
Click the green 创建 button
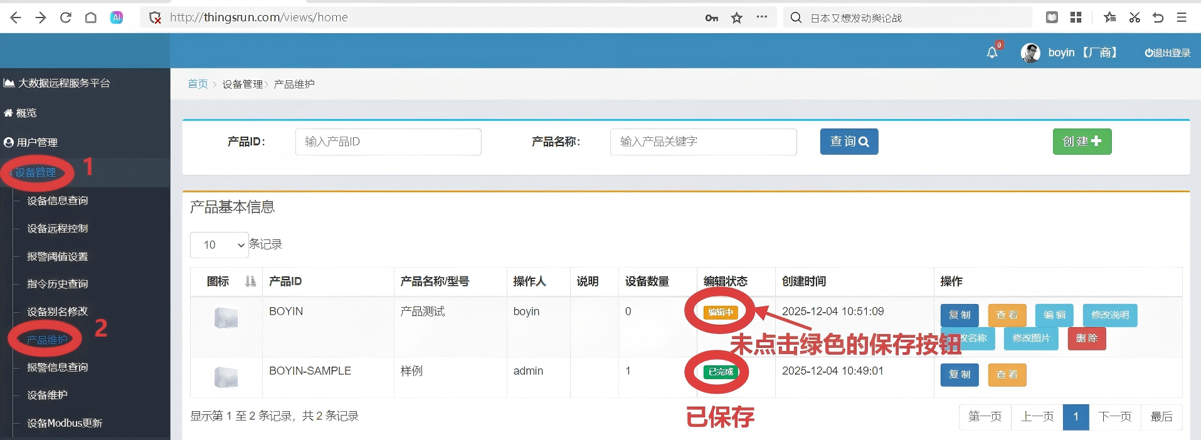click(1081, 142)
